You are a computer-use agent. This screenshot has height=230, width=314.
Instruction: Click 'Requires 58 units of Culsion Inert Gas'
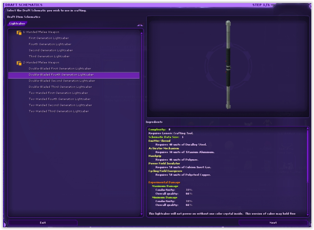click(183, 167)
